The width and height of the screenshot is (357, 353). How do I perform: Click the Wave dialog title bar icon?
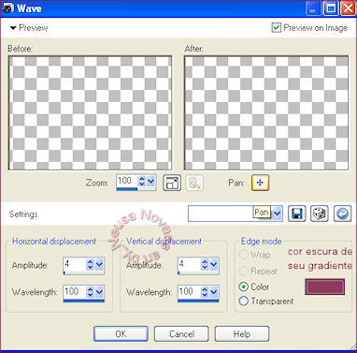[x=8, y=8]
